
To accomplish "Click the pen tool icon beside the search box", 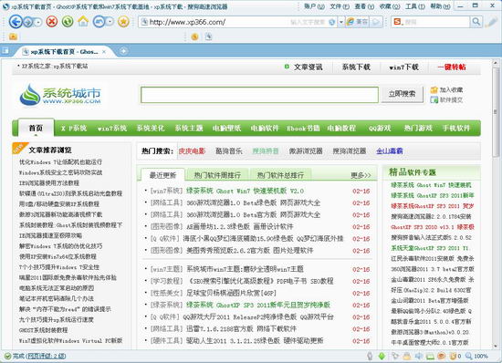I will tap(491, 22).
